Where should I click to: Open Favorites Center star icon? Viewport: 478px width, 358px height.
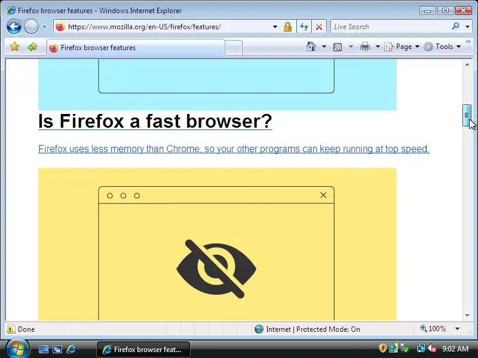(x=14, y=47)
